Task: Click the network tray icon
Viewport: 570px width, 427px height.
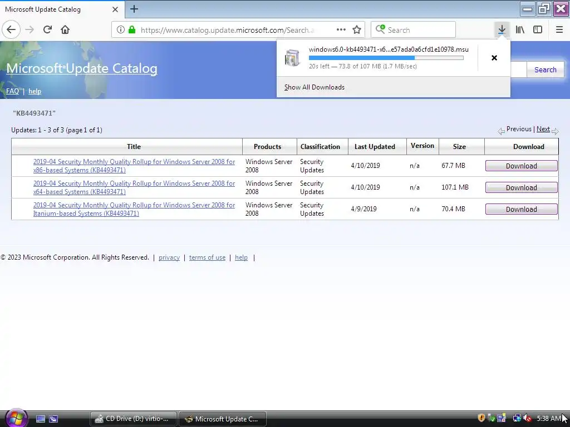Action: [x=517, y=418]
